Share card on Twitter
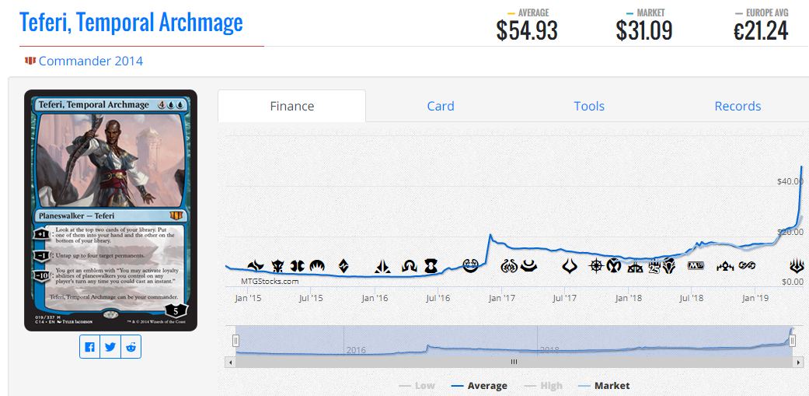Screen dimensions: 809x396 point(110,347)
